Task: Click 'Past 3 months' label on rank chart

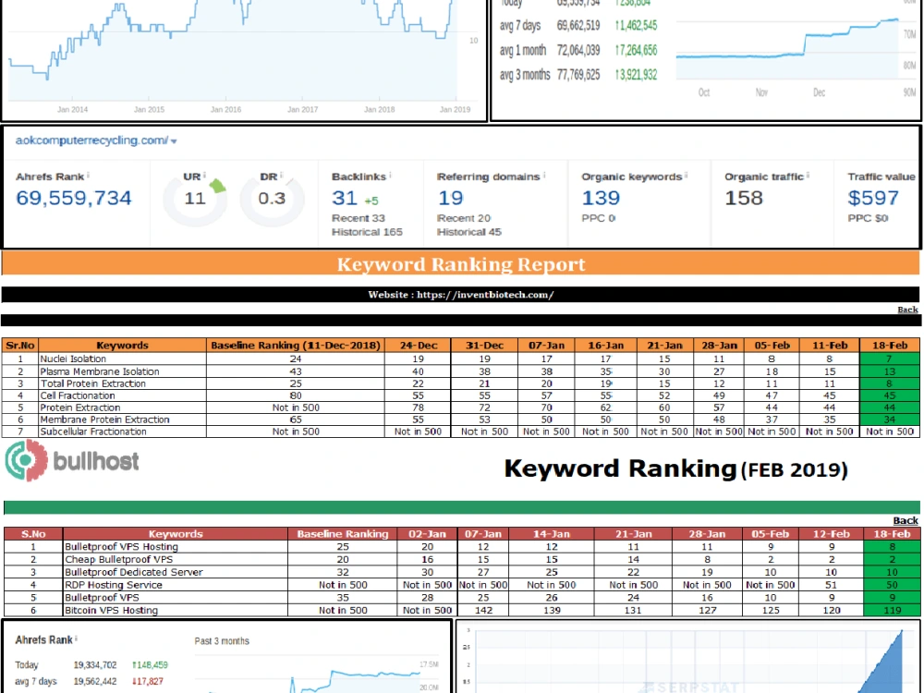Action: (x=222, y=641)
